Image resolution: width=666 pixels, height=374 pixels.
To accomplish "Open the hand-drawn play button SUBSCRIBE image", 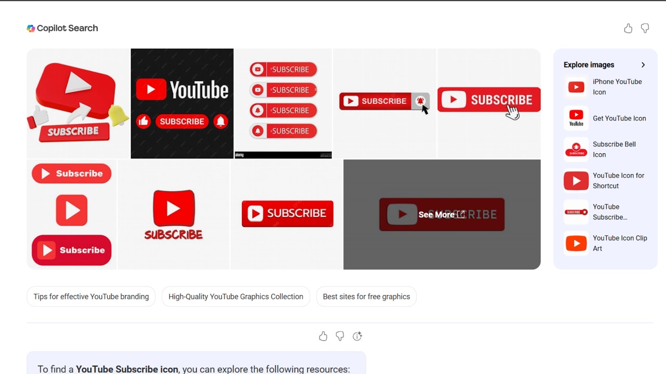I will click(174, 214).
